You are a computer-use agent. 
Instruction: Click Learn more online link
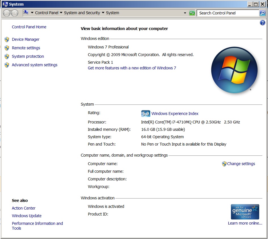[245, 223]
